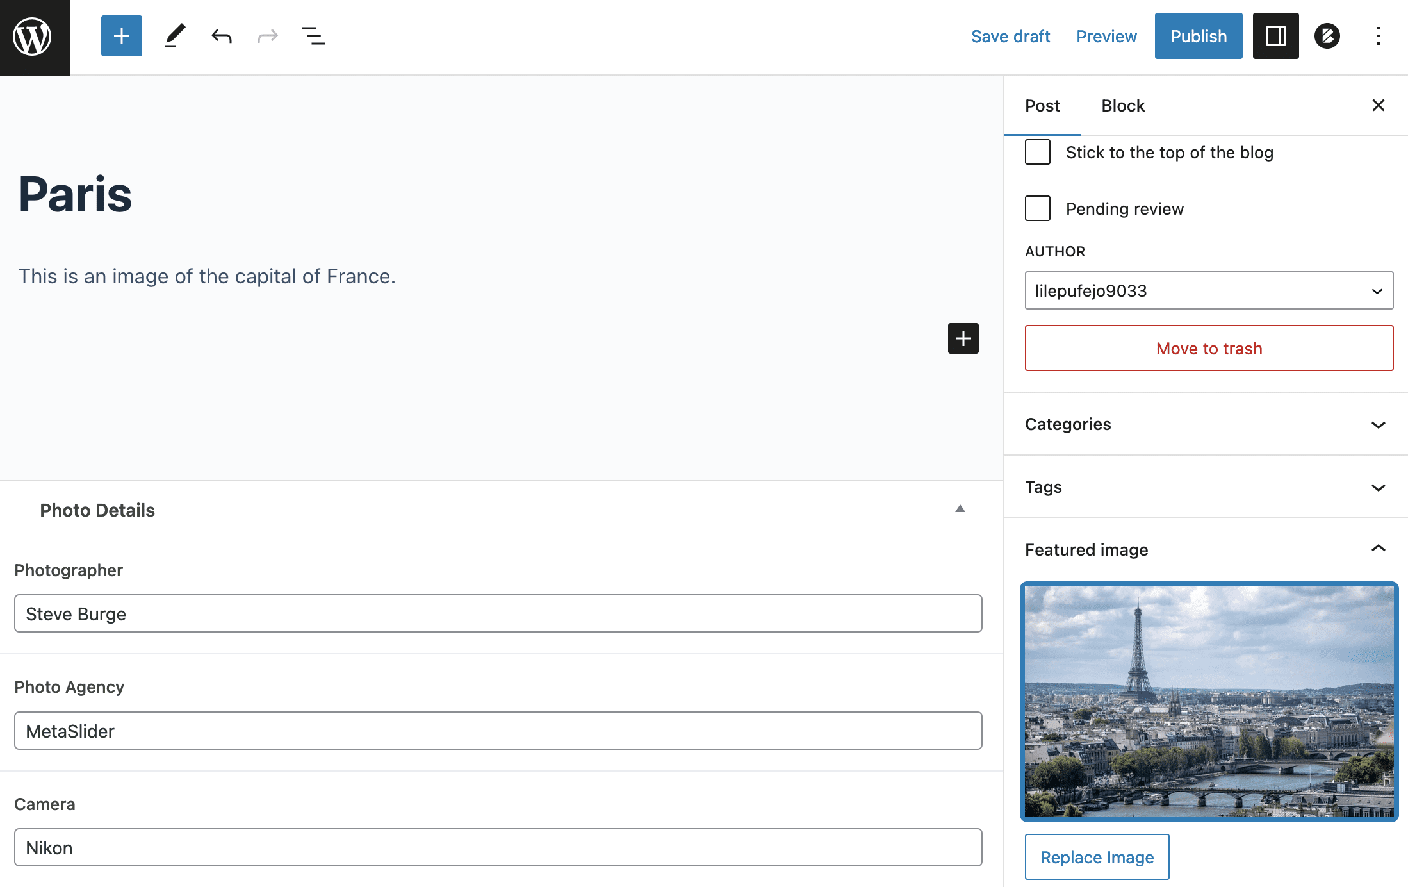Enable Stick to the top of the blog
This screenshot has width=1408, height=887.
click(1037, 153)
